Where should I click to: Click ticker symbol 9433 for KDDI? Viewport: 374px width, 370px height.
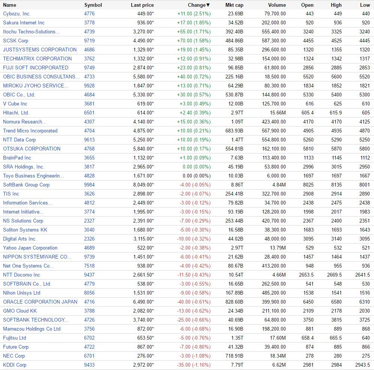pos(89,365)
